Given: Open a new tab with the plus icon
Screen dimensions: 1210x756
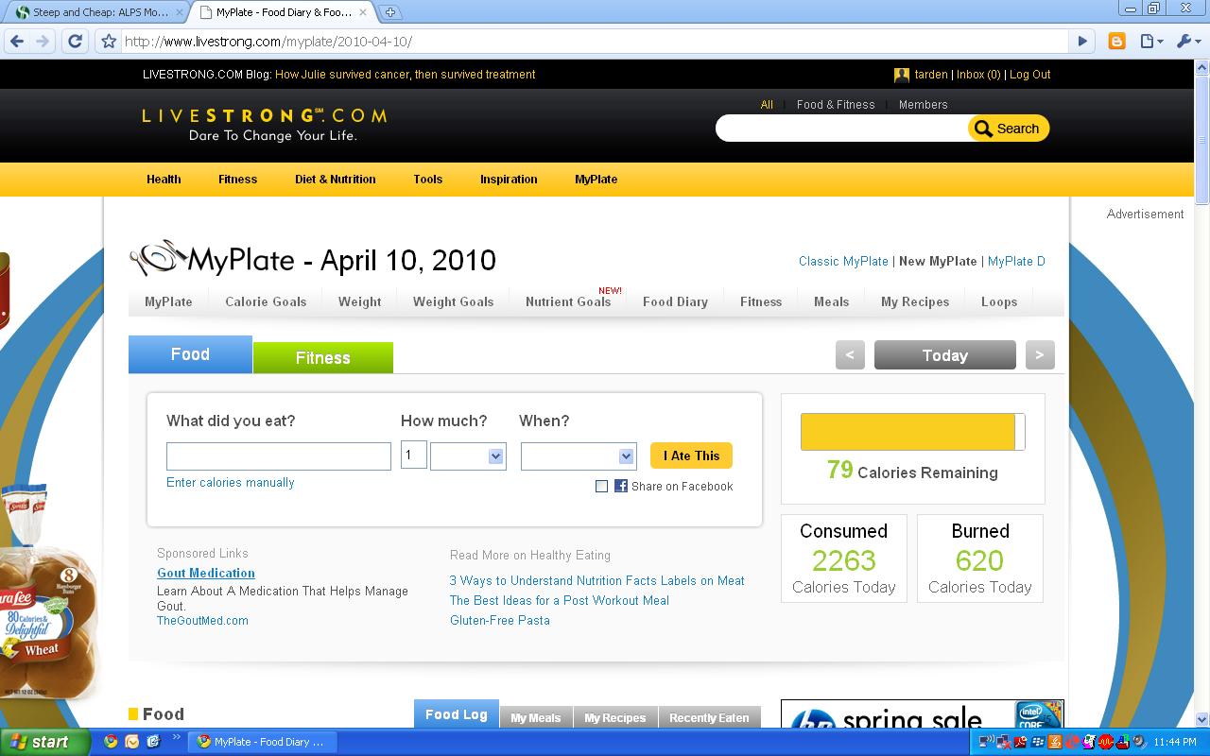Looking at the screenshot, I should click(389, 12).
